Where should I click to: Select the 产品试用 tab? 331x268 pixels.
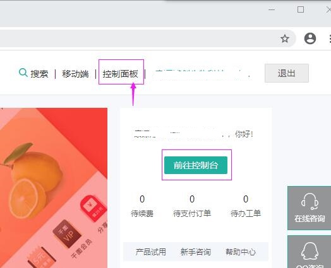[x=151, y=252]
